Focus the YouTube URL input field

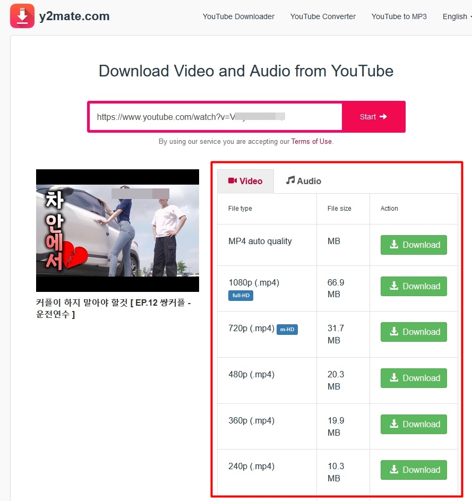pos(216,117)
